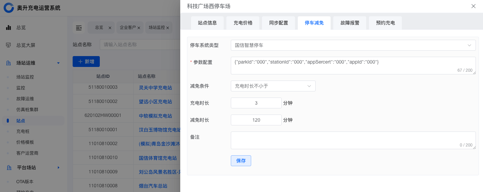Click the sidebar collapse menu icon
Viewport: 483px width, 192px height.
[79, 28]
